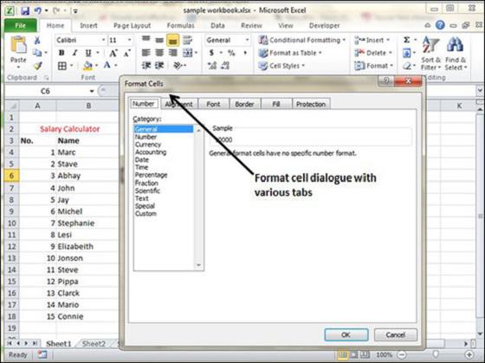Apply the Font Color letter A
485x363 pixels.
tap(107, 65)
